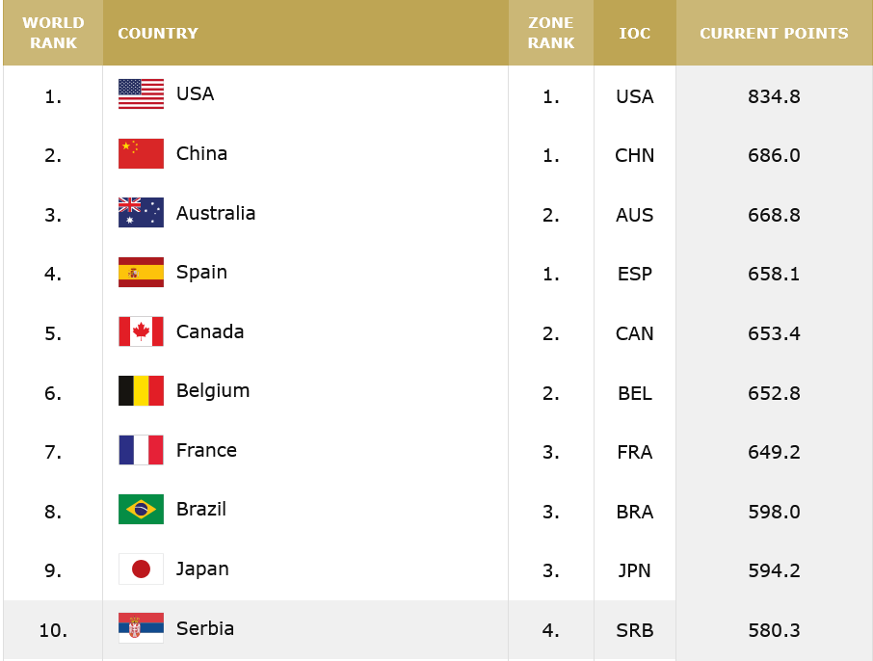Click the Serbia flag icon

(141, 628)
